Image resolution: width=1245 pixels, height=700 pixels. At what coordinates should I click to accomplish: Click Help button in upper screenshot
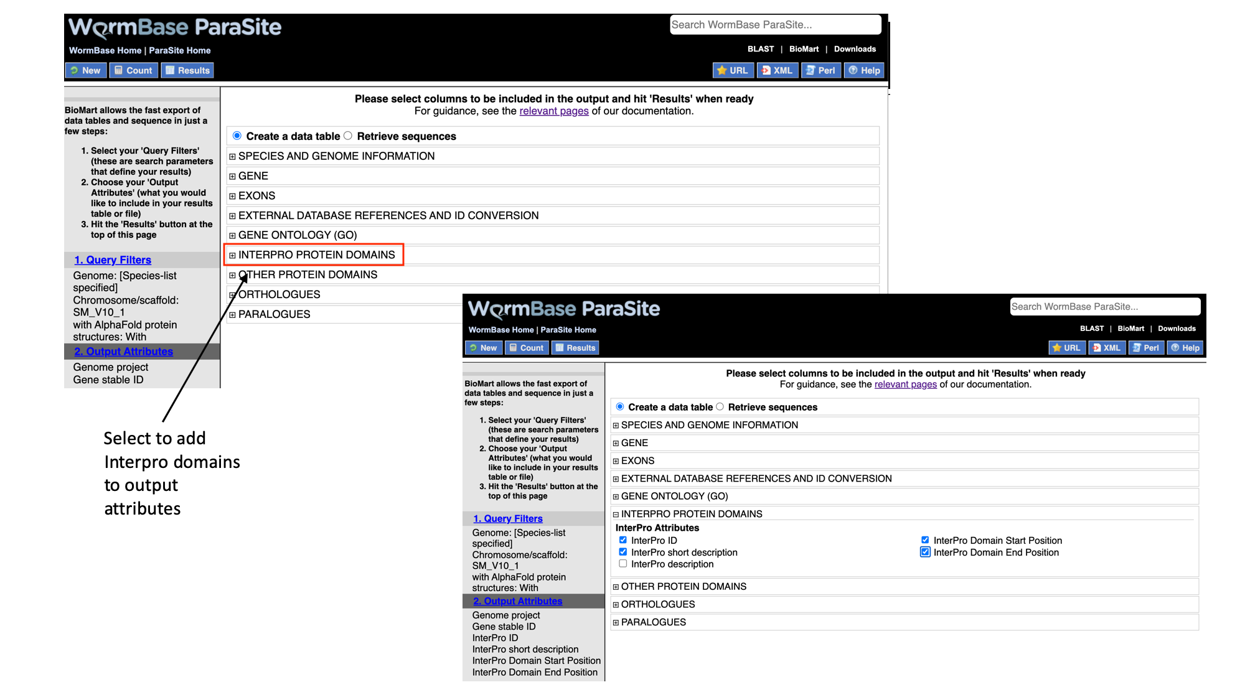[865, 70]
